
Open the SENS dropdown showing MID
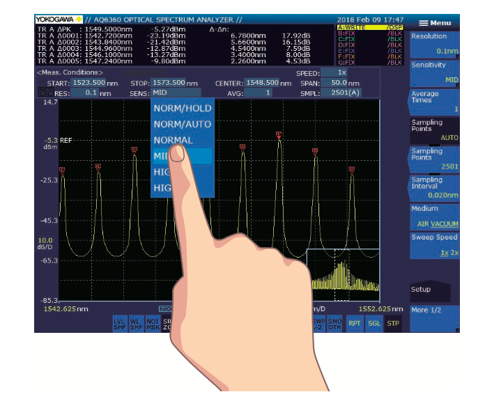coord(176,92)
